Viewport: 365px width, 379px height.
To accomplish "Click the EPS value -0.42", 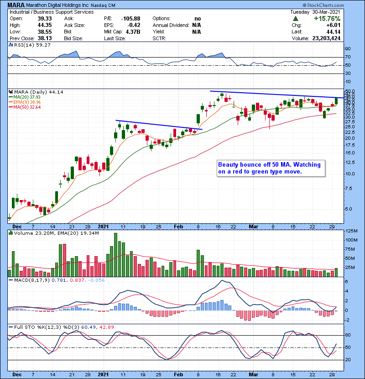I will pyautogui.click(x=134, y=25).
